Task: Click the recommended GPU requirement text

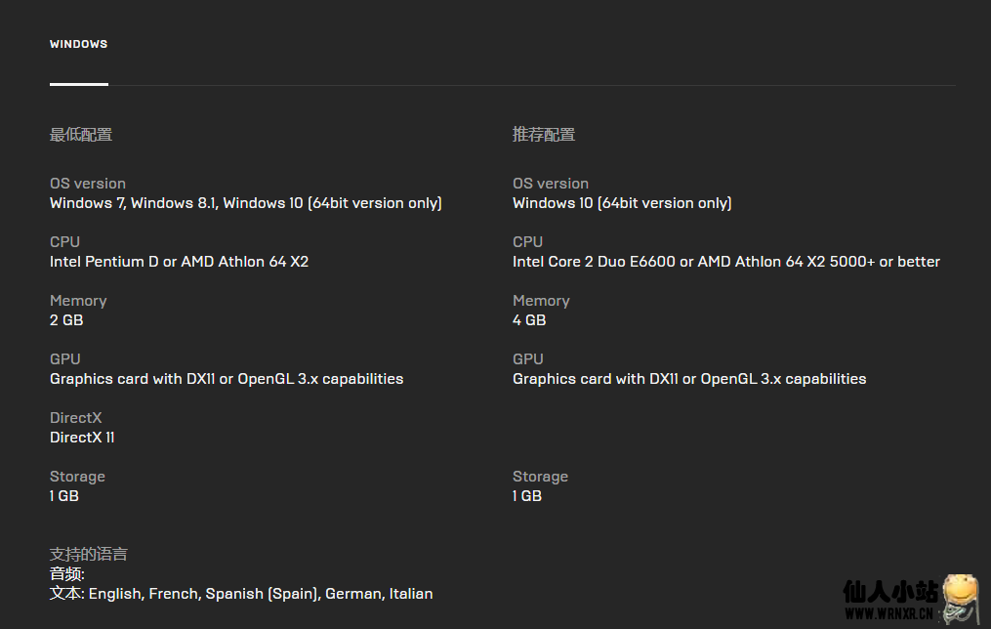Action: tap(689, 379)
